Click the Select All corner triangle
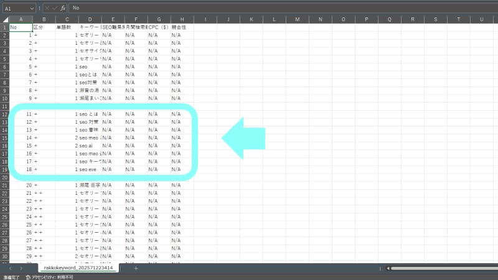The image size is (498, 280). tap(5, 19)
